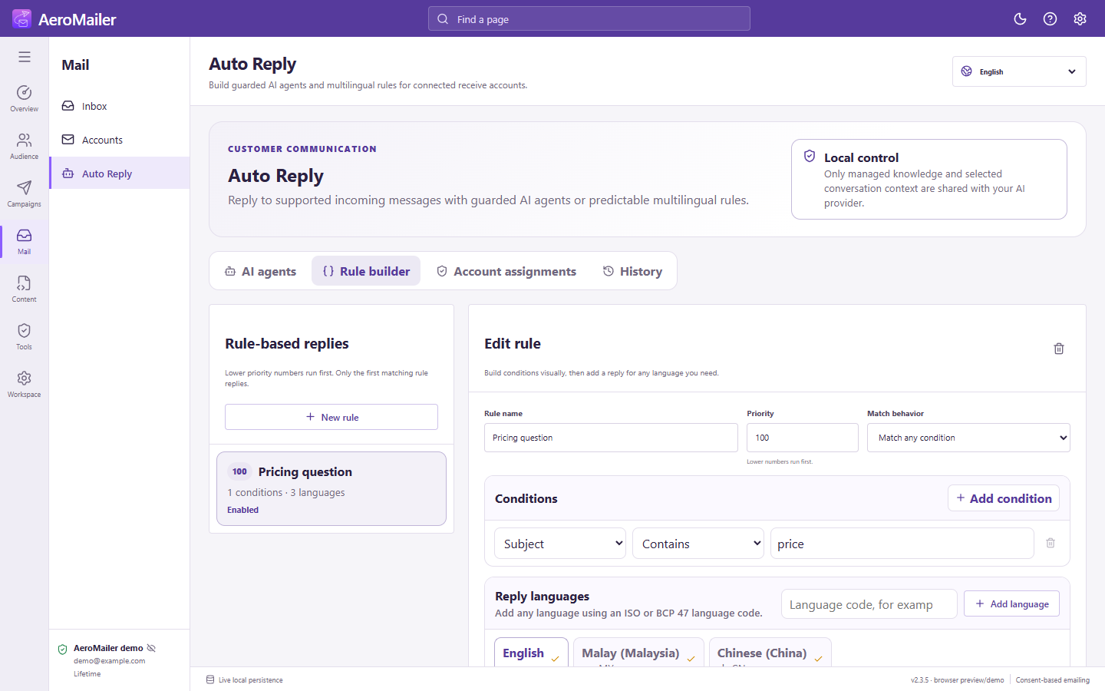This screenshot has height=691, width=1105.
Task: Collapse sidebar with hamburger menu icon
Action: click(25, 57)
